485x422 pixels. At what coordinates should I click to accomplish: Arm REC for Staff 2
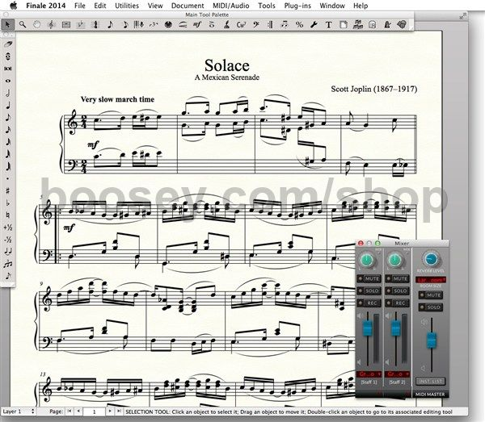click(397, 303)
